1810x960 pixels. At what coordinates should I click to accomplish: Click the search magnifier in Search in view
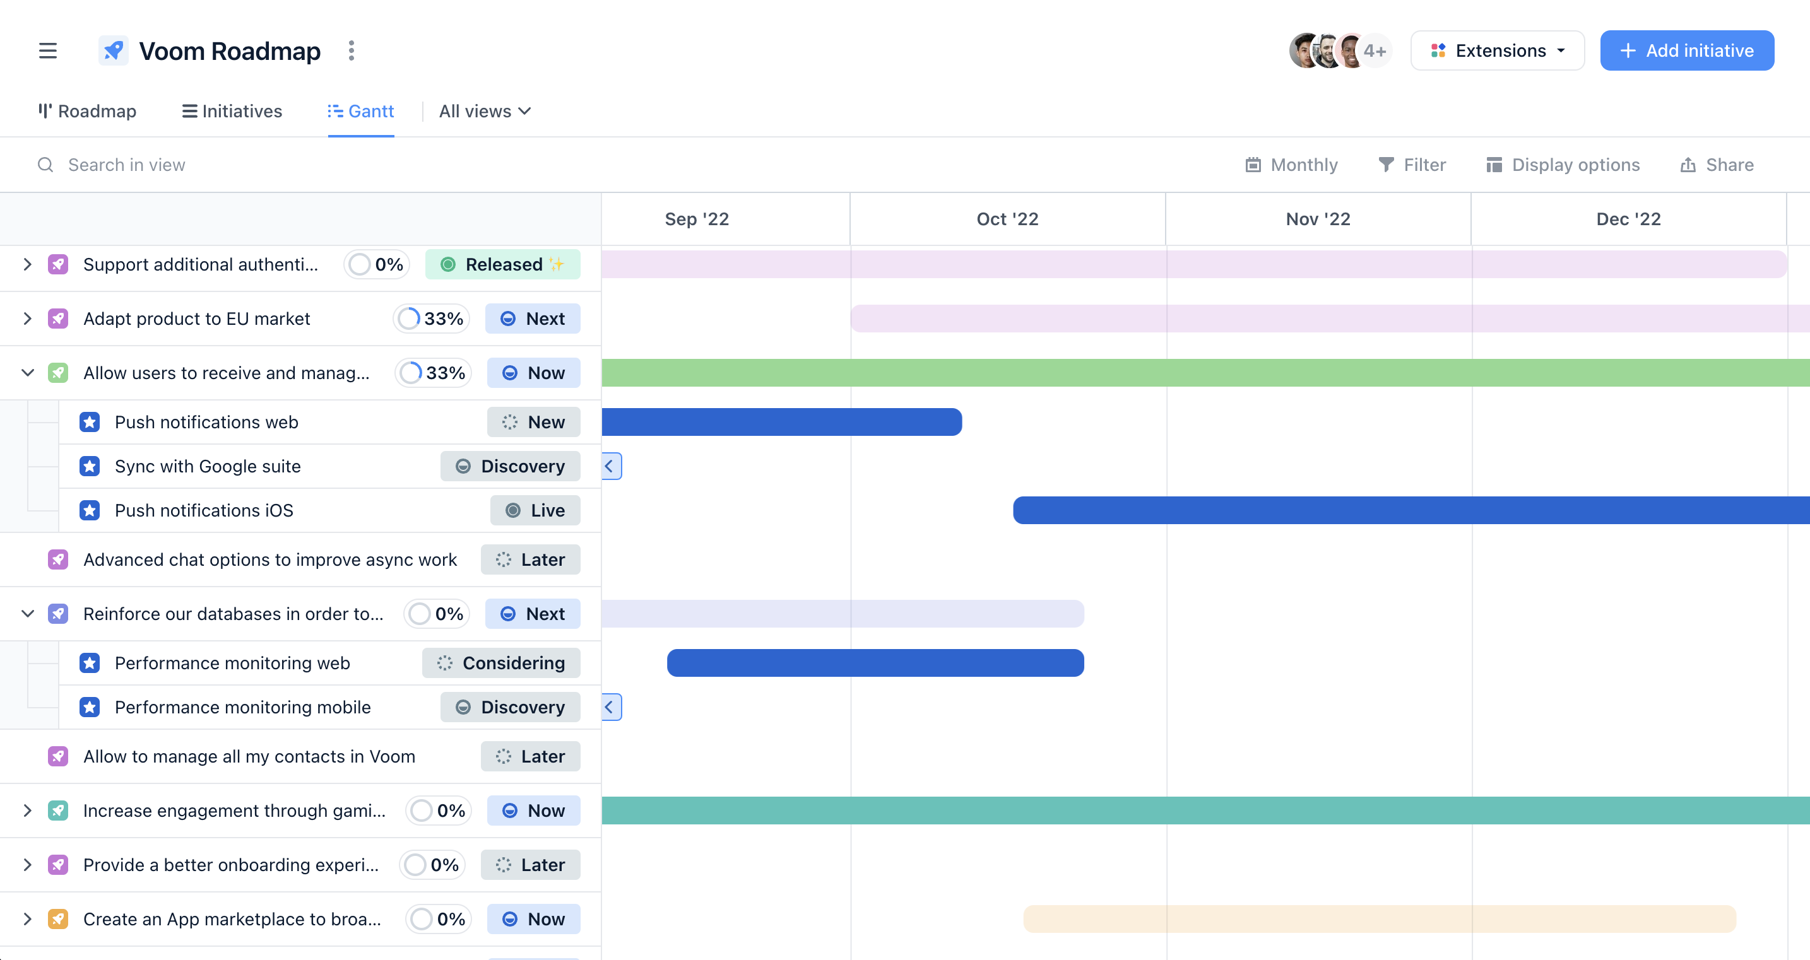(x=45, y=165)
